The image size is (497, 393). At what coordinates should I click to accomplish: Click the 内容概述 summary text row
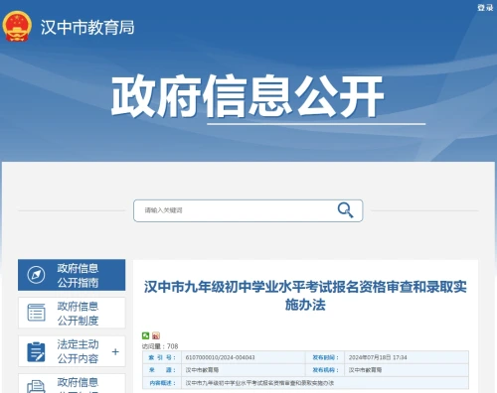305,383
